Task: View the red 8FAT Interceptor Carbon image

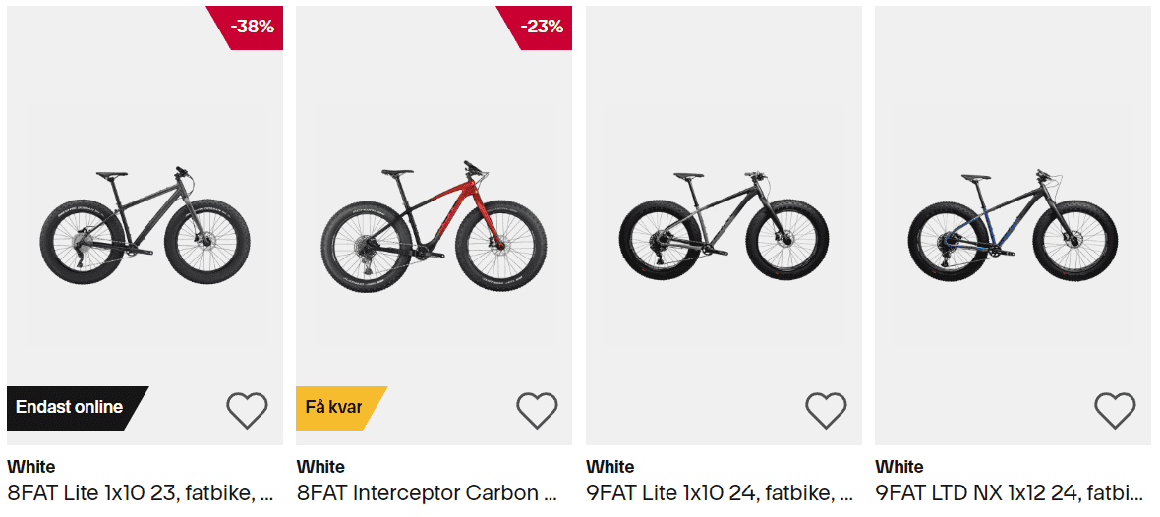Action: 434,227
